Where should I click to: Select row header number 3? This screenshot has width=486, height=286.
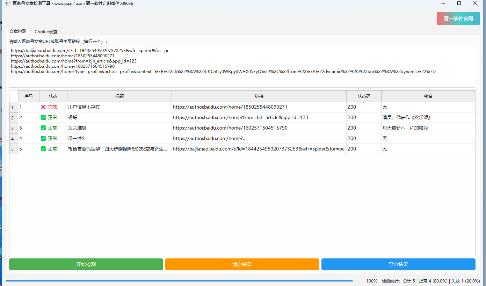tap(13, 128)
